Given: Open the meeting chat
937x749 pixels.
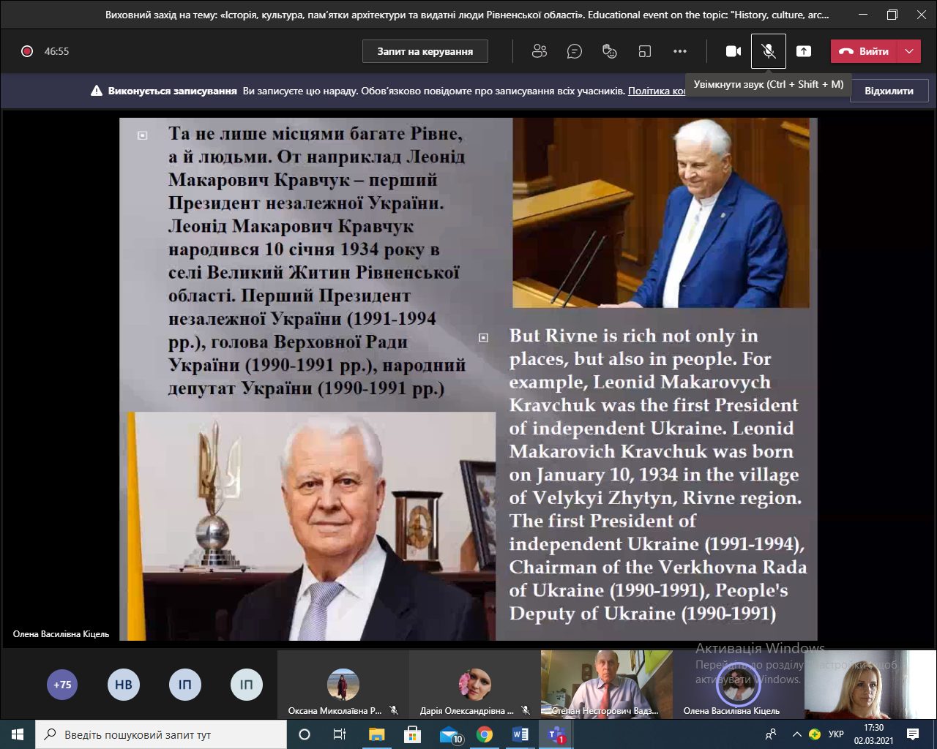Looking at the screenshot, I should point(575,51).
